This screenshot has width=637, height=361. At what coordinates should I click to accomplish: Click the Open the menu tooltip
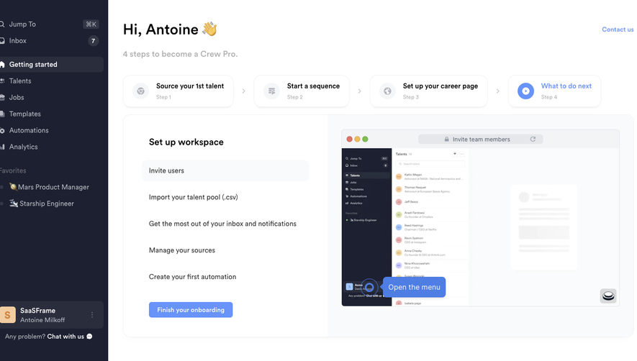[x=414, y=287]
